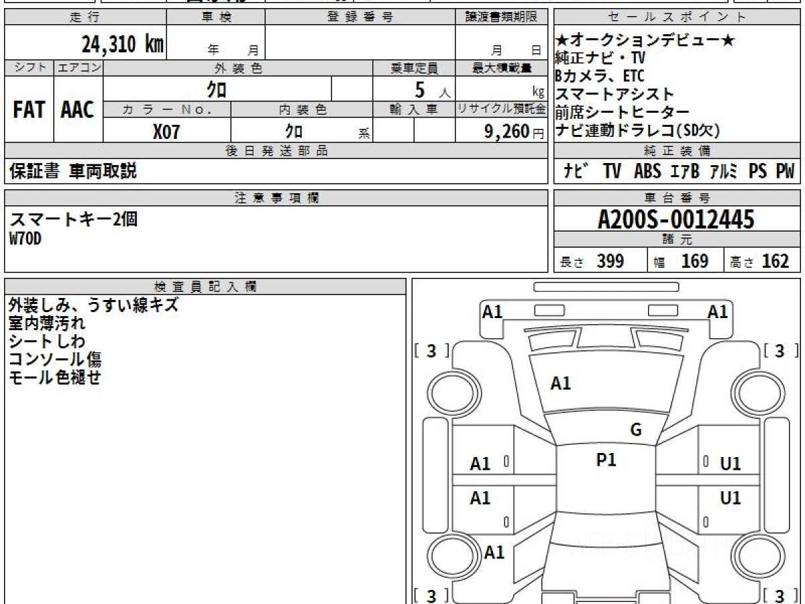Screen dimensions: 805x604
Task: Click the length value 長さ 399
Action: pyautogui.click(x=592, y=261)
